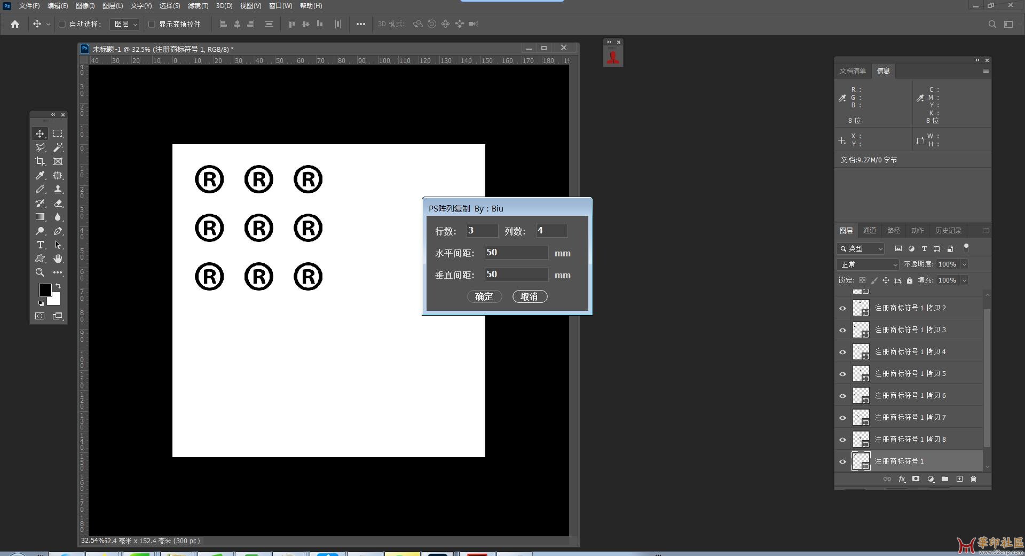Open the 图层 auto-select target dropdown
The image size is (1025, 556).
pyautogui.click(x=126, y=24)
